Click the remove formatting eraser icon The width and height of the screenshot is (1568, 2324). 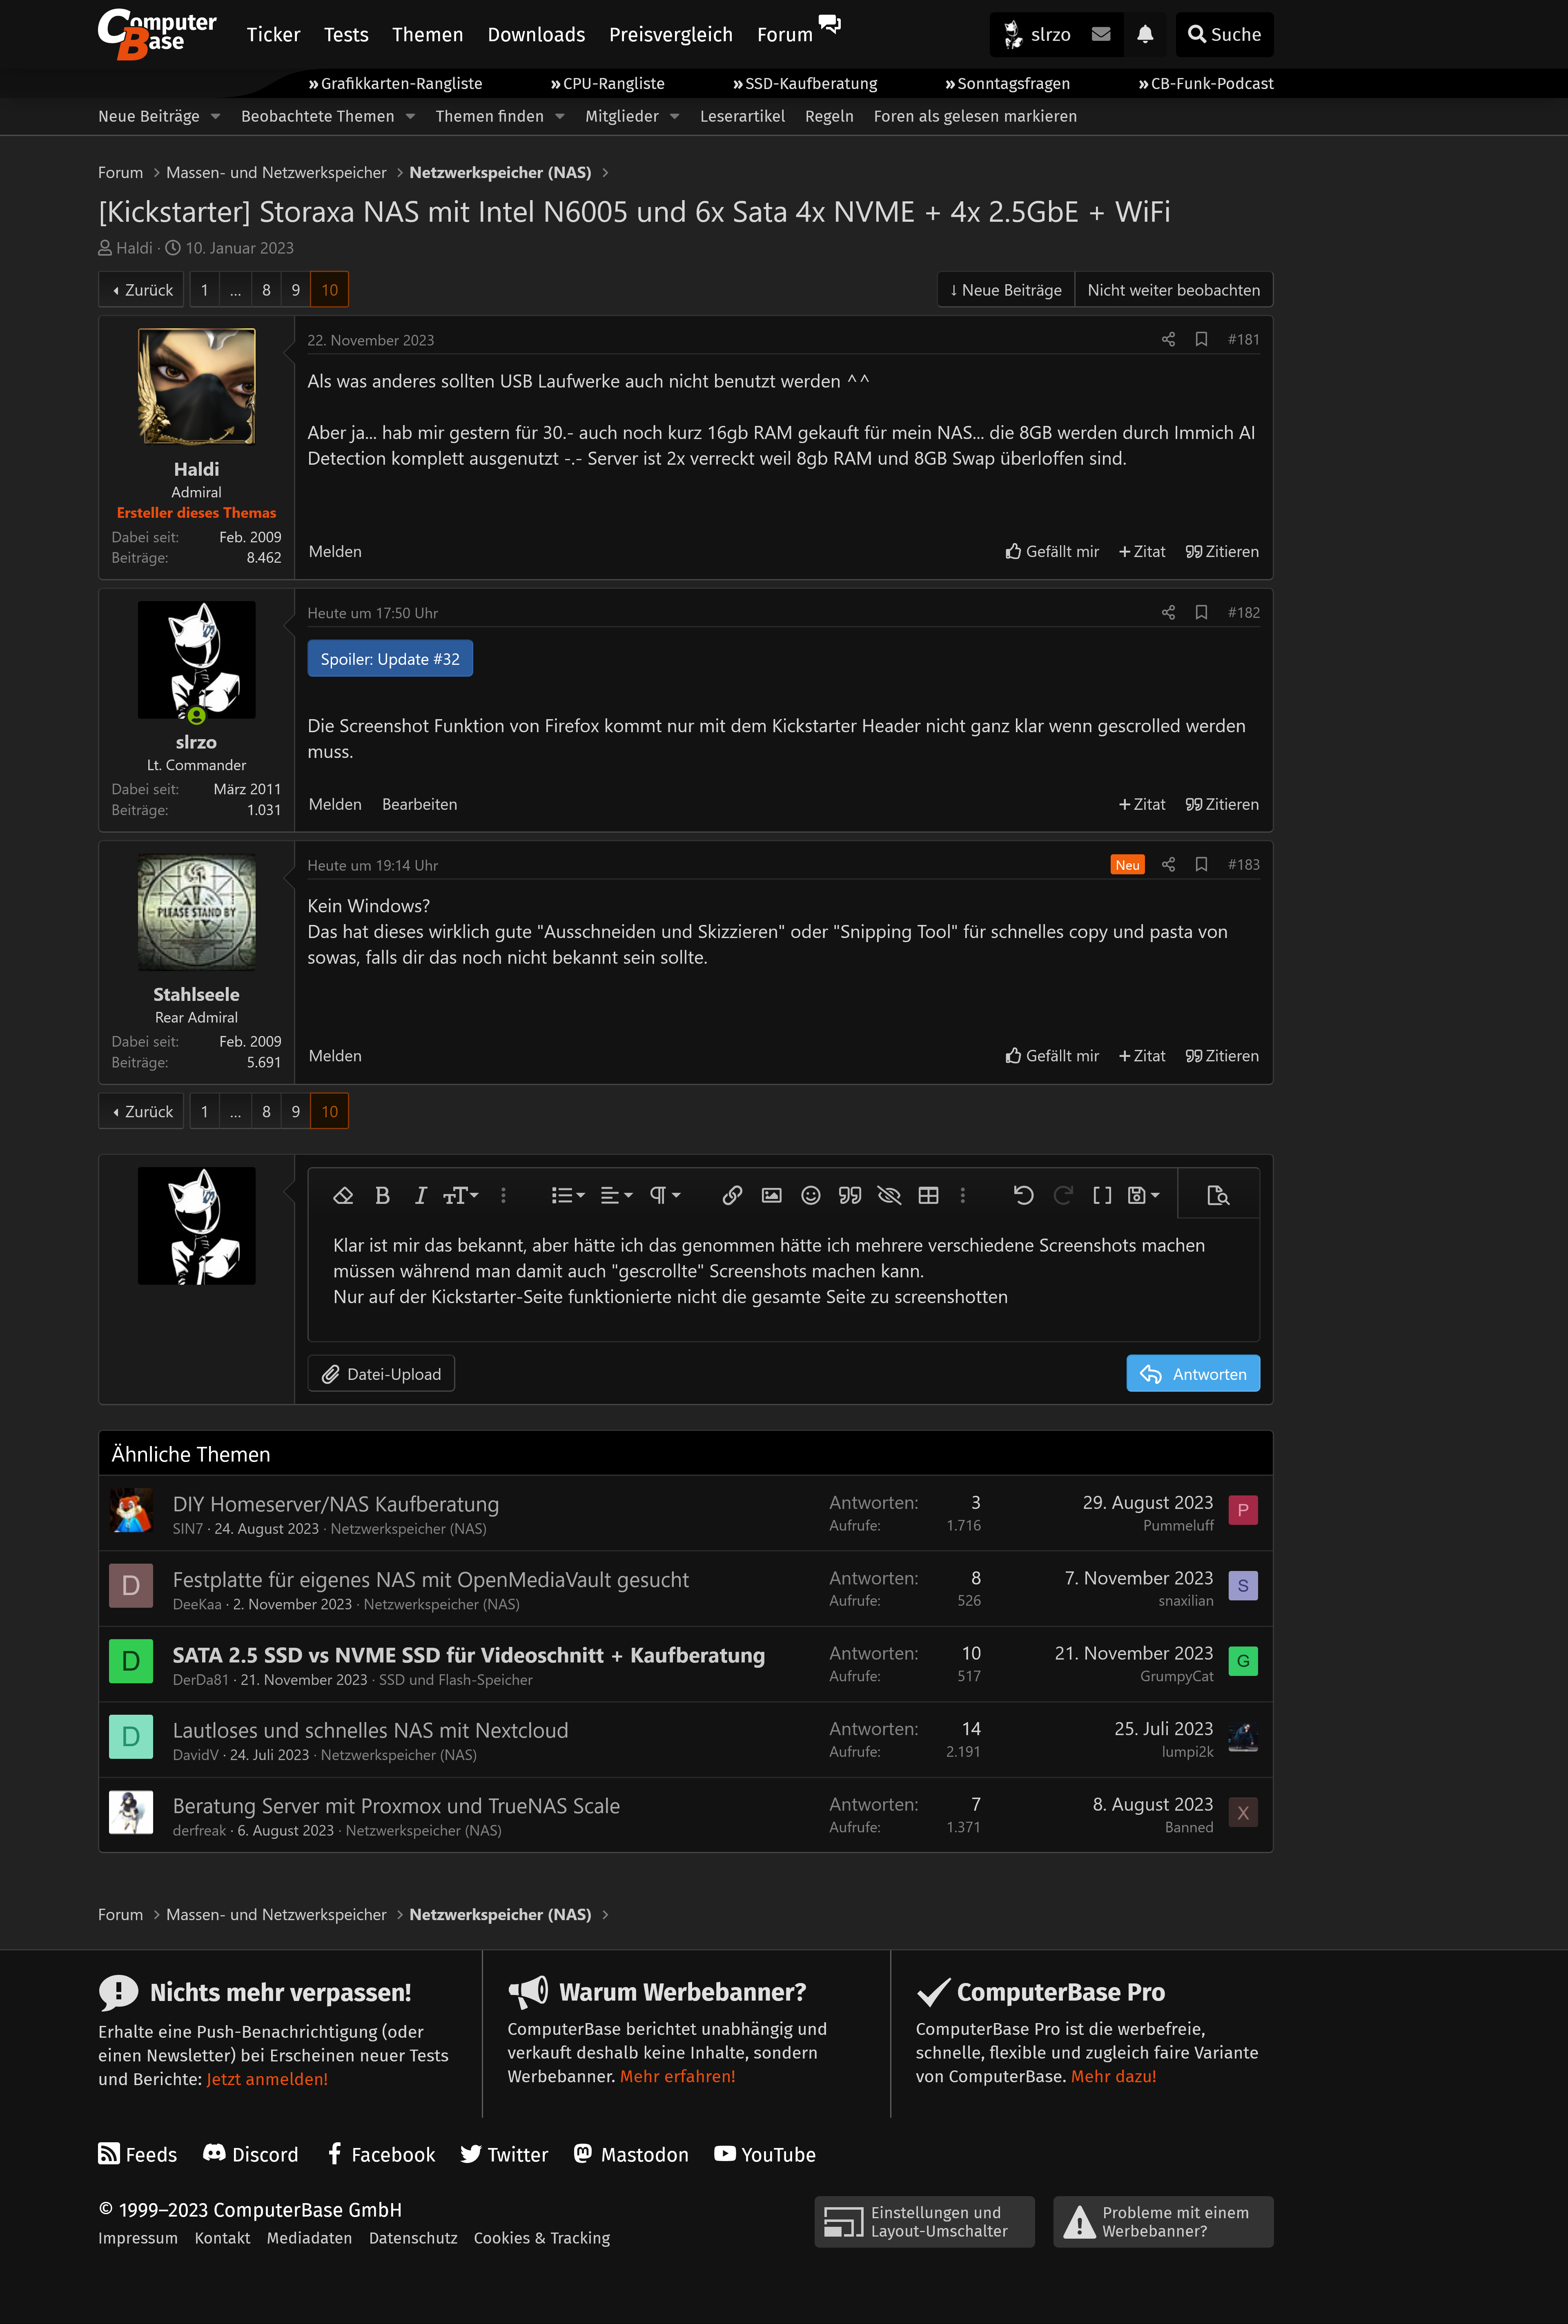pos(343,1195)
